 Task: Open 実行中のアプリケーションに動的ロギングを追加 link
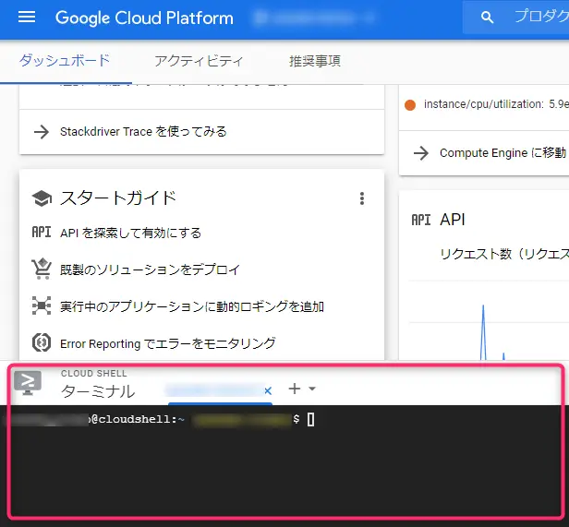[192, 306]
